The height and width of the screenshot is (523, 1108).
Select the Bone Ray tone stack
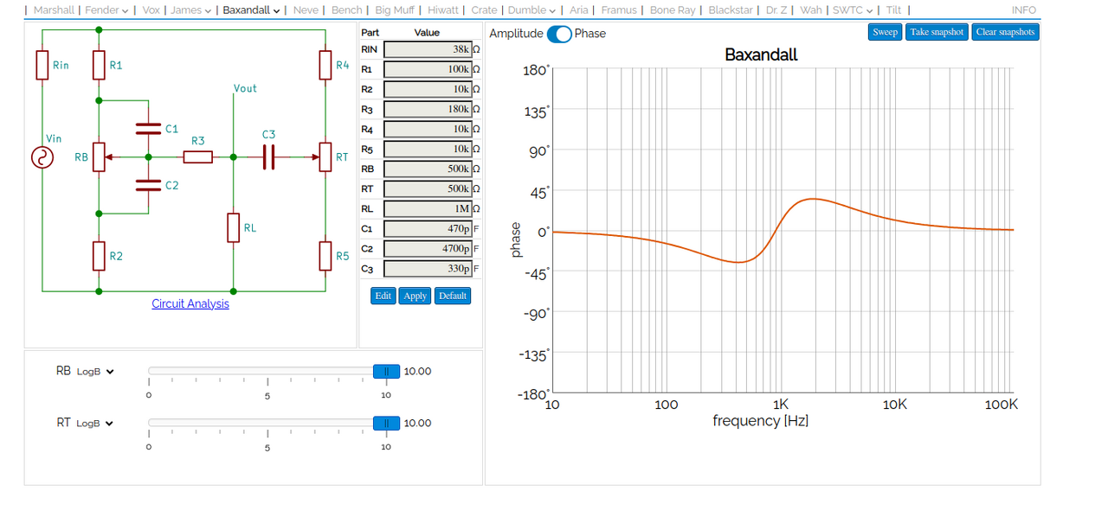[x=673, y=10]
